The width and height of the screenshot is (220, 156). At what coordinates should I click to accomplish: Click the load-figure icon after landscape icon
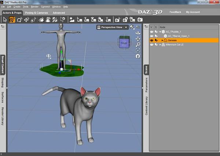80,20
